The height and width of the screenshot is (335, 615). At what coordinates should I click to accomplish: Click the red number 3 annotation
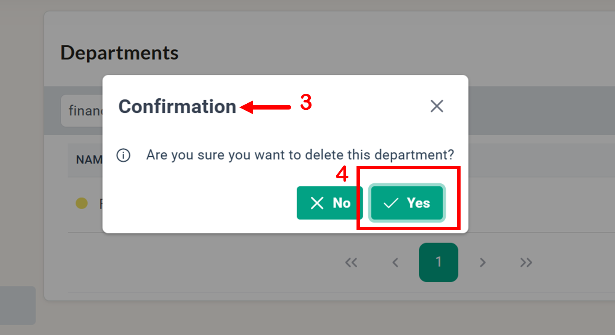click(x=306, y=102)
